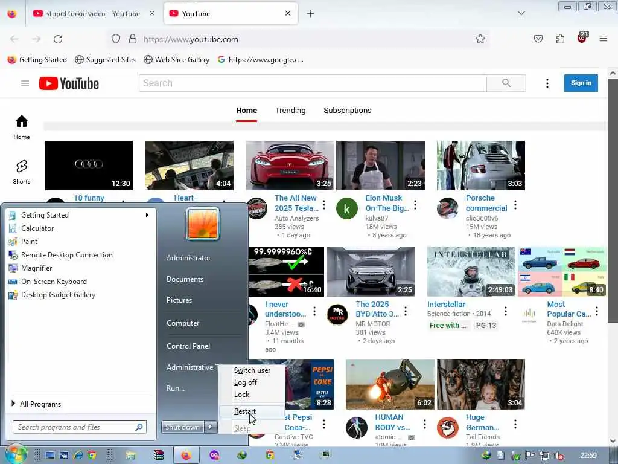Click the muted volume tray icon
The image size is (618, 464).
point(558,456)
